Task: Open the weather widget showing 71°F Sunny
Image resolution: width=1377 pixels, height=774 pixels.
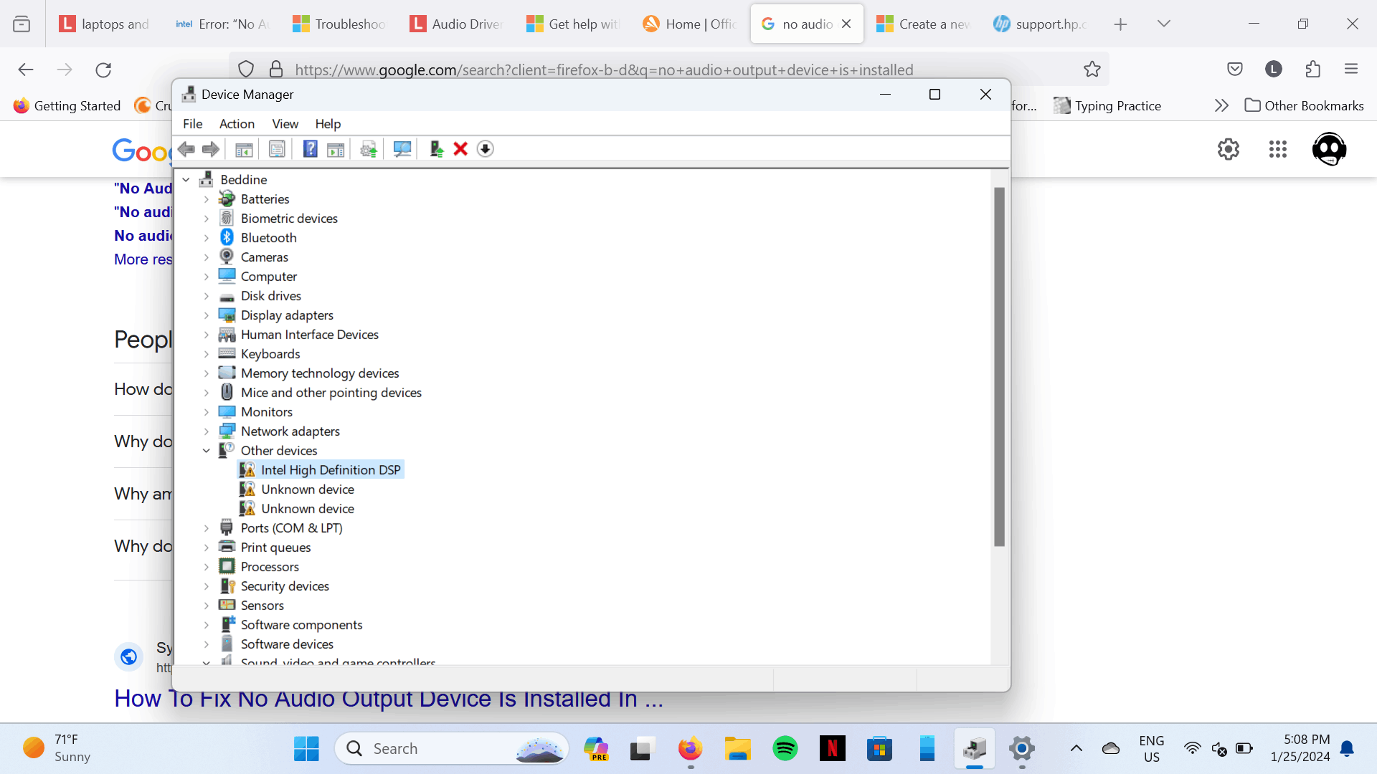Action: click(54, 747)
